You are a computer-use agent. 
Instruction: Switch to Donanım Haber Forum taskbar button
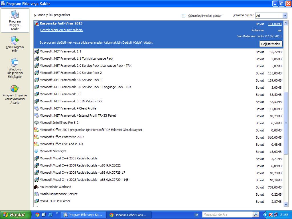[x=129, y=215]
